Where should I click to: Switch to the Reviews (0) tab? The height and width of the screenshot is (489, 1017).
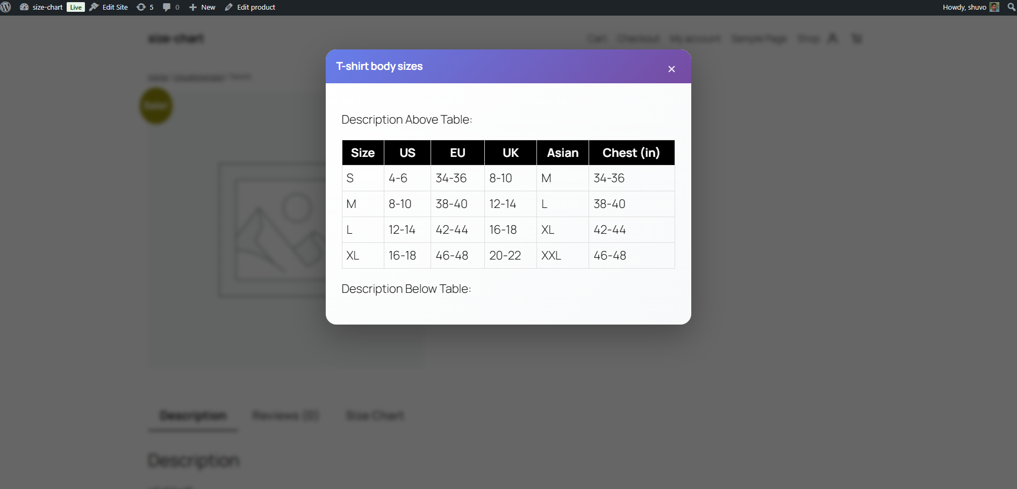(x=285, y=415)
